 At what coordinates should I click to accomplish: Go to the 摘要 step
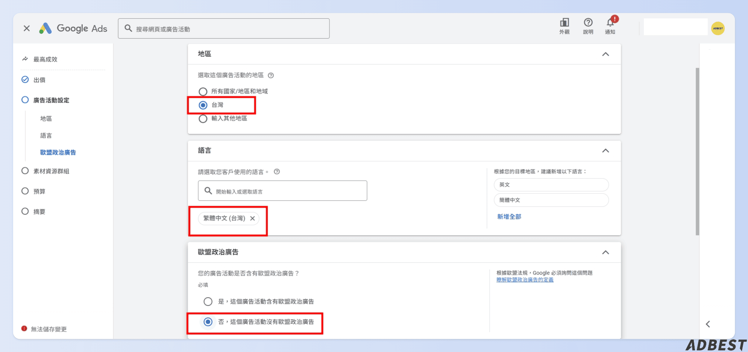click(x=39, y=212)
